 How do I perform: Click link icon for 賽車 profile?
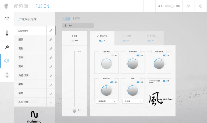(x=51, y=66)
